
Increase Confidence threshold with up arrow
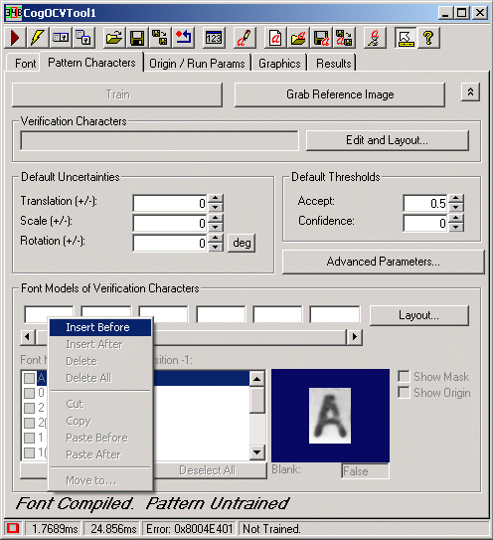coord(456,219)
